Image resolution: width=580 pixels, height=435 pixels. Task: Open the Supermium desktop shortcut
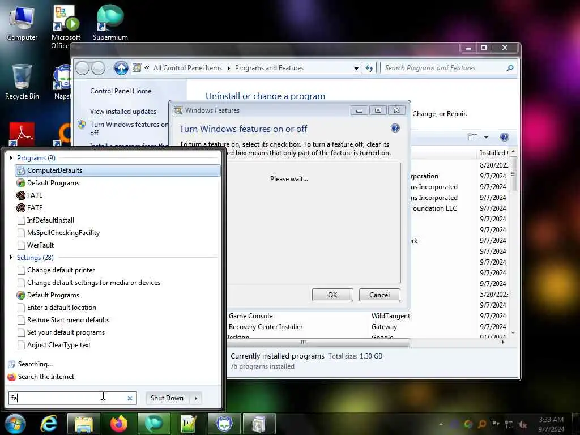click(x=110, y=23)
